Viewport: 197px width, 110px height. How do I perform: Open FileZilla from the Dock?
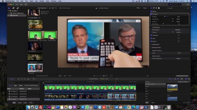click(41, 107)
